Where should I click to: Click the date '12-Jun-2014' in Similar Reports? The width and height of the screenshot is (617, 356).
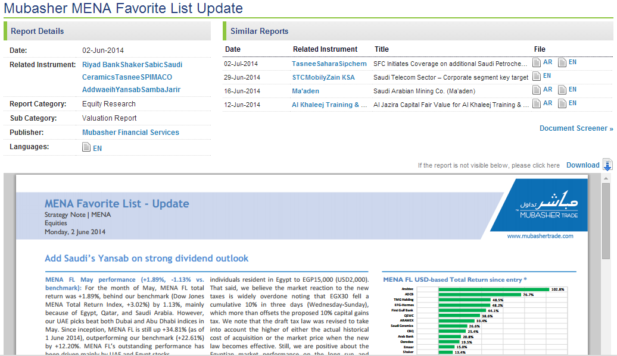(x=242, y=105)
